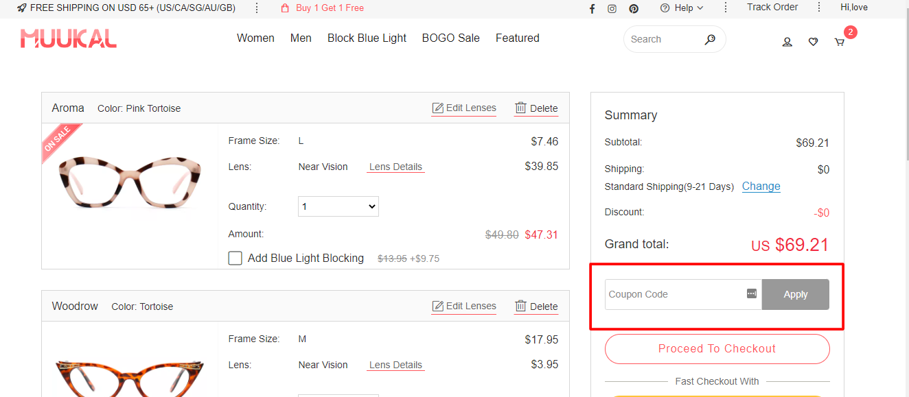The width and height of the screenshot is (909, 397).
Task: Click the Fast Checkout With label
Action: point(717,381)
